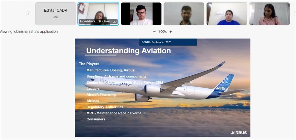
Task: Select the blurred bearded man's video tile
Action: pyautogui.click(x=184, y=14)
